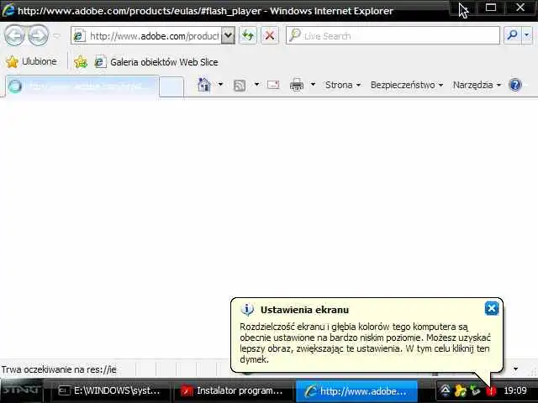Select the adobe.com Internet Explorer taskbar button
Image resolution: width=538 pixels, height=403 pixels.
coord(356,391)
